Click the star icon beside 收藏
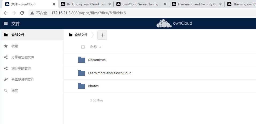This screenshot has height=124, width=256. 6,46
